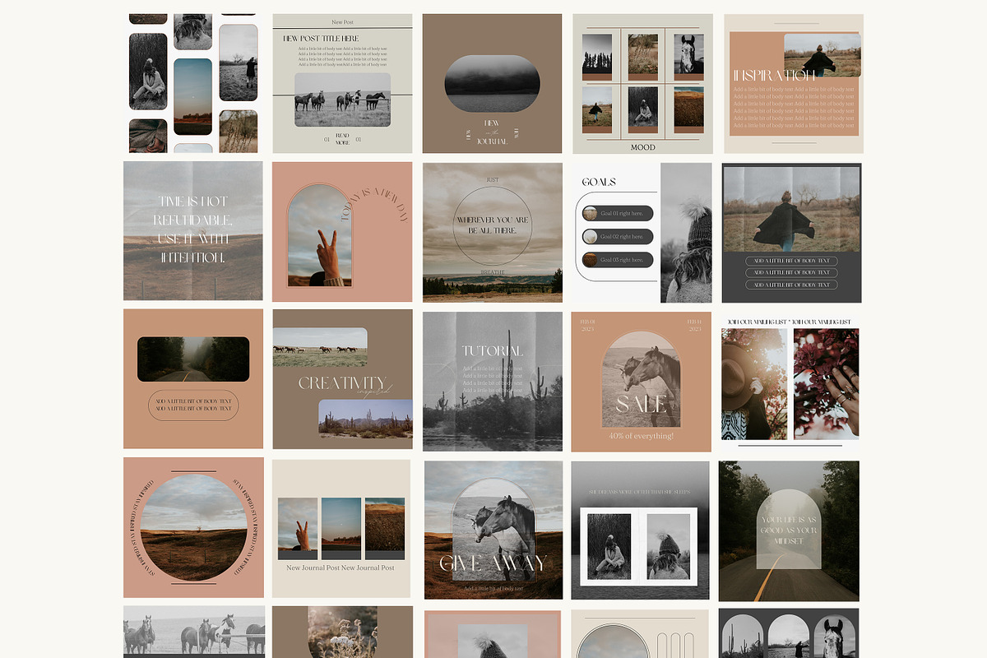Viewport: 987px width, 658px height.
Task: Click the 'Goal 01 right here.' pill
Action: pos(617,213)
